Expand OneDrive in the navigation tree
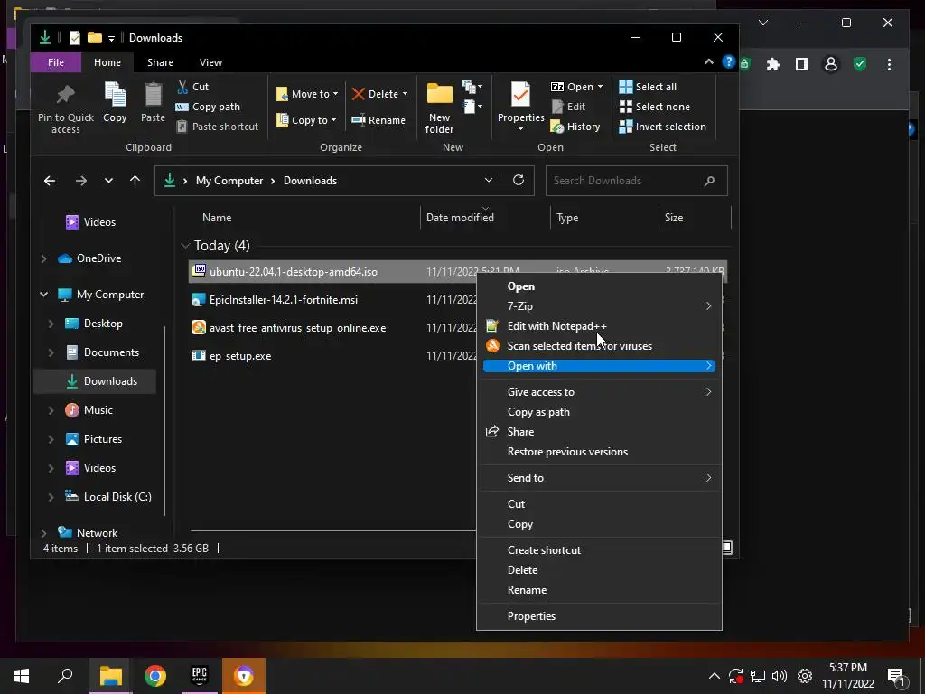The height and width of the screenshot is (694, 925). (43, 258)
